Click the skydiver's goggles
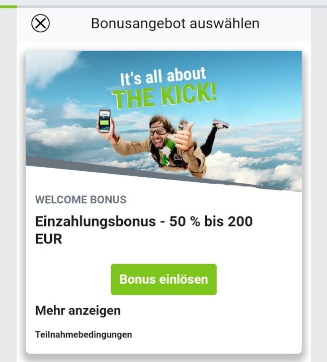The height and width of the screenshot is (362, 327). (158, 131)
